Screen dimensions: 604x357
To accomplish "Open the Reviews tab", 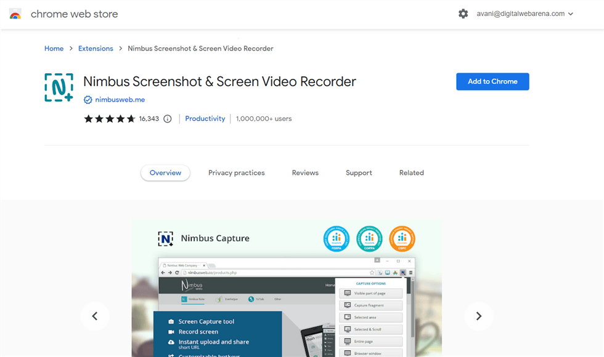I will tap(305, 173).
